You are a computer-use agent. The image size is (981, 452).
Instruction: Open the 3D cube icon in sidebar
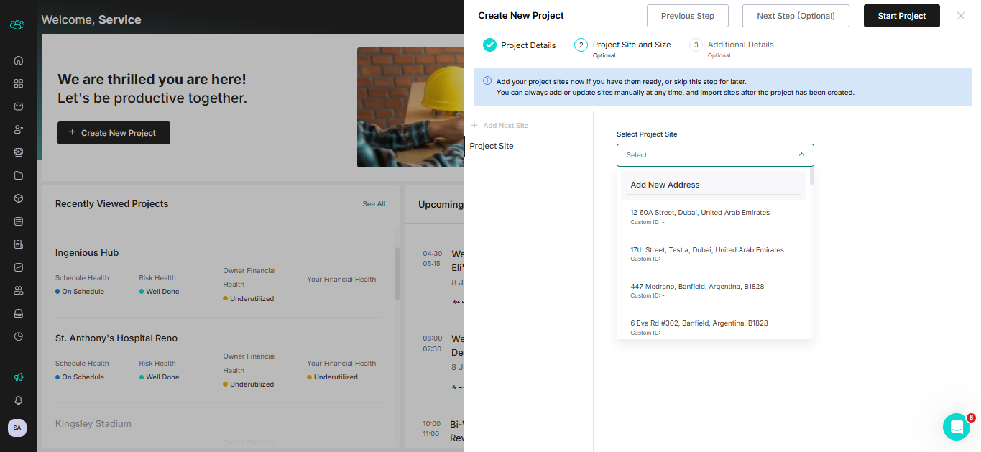click(x=19, y=198)
